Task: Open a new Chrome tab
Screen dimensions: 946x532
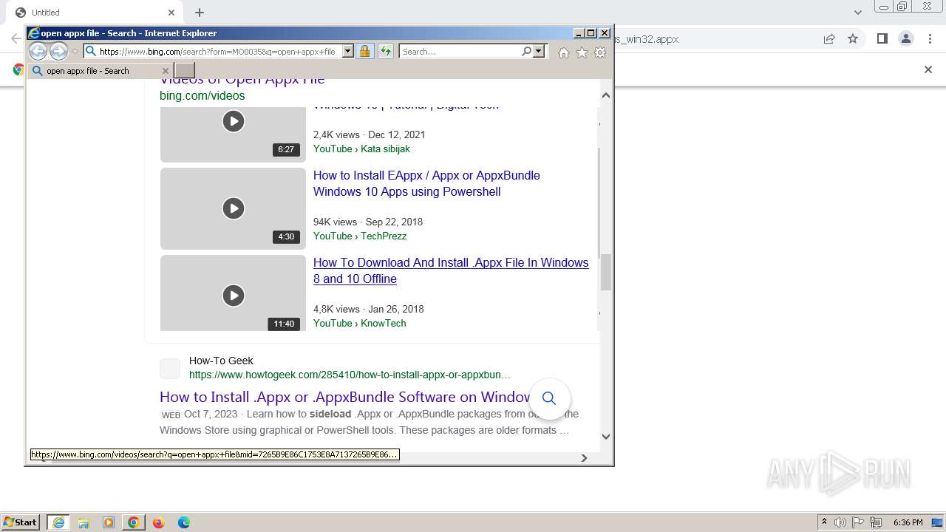Action: 200,13
